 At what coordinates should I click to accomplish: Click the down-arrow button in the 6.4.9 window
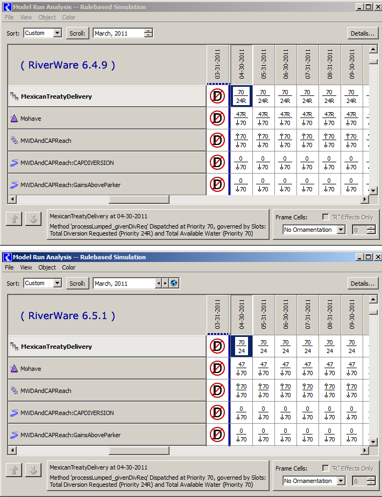click(x=33, y=219)
